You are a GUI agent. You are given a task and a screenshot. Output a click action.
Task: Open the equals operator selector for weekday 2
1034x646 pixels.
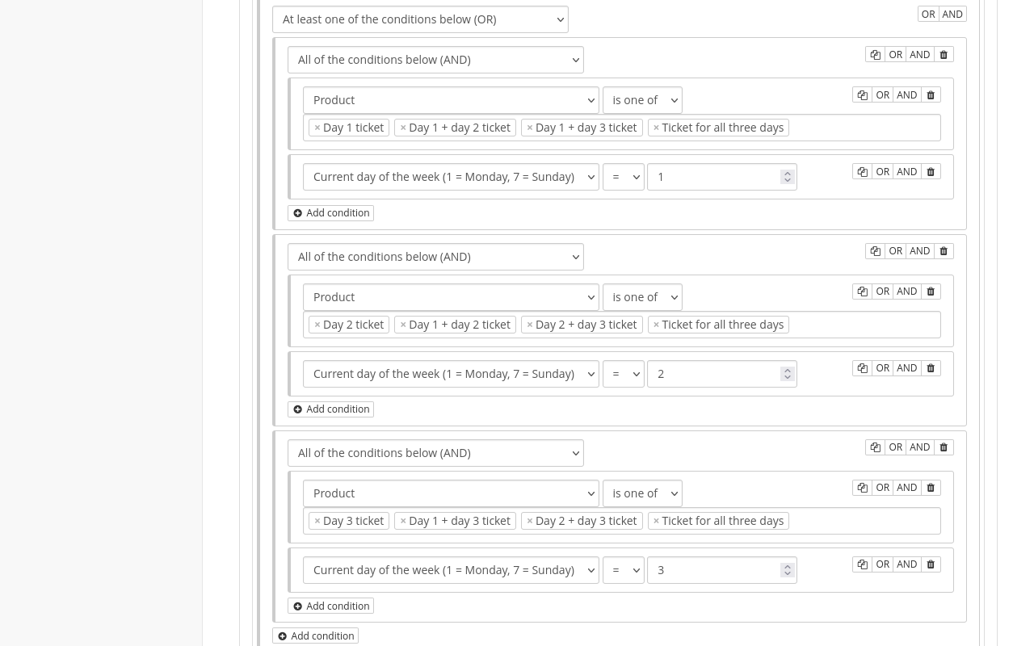pos(623,373)
